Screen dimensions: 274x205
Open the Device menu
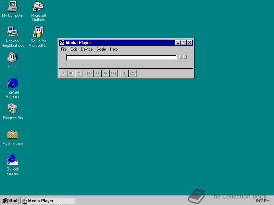[87, 49]
